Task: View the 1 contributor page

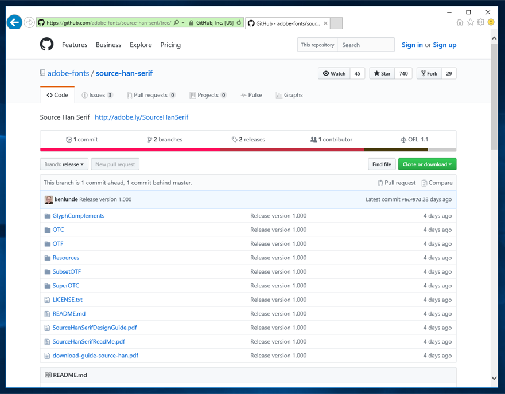Action: tap(332, 140)
